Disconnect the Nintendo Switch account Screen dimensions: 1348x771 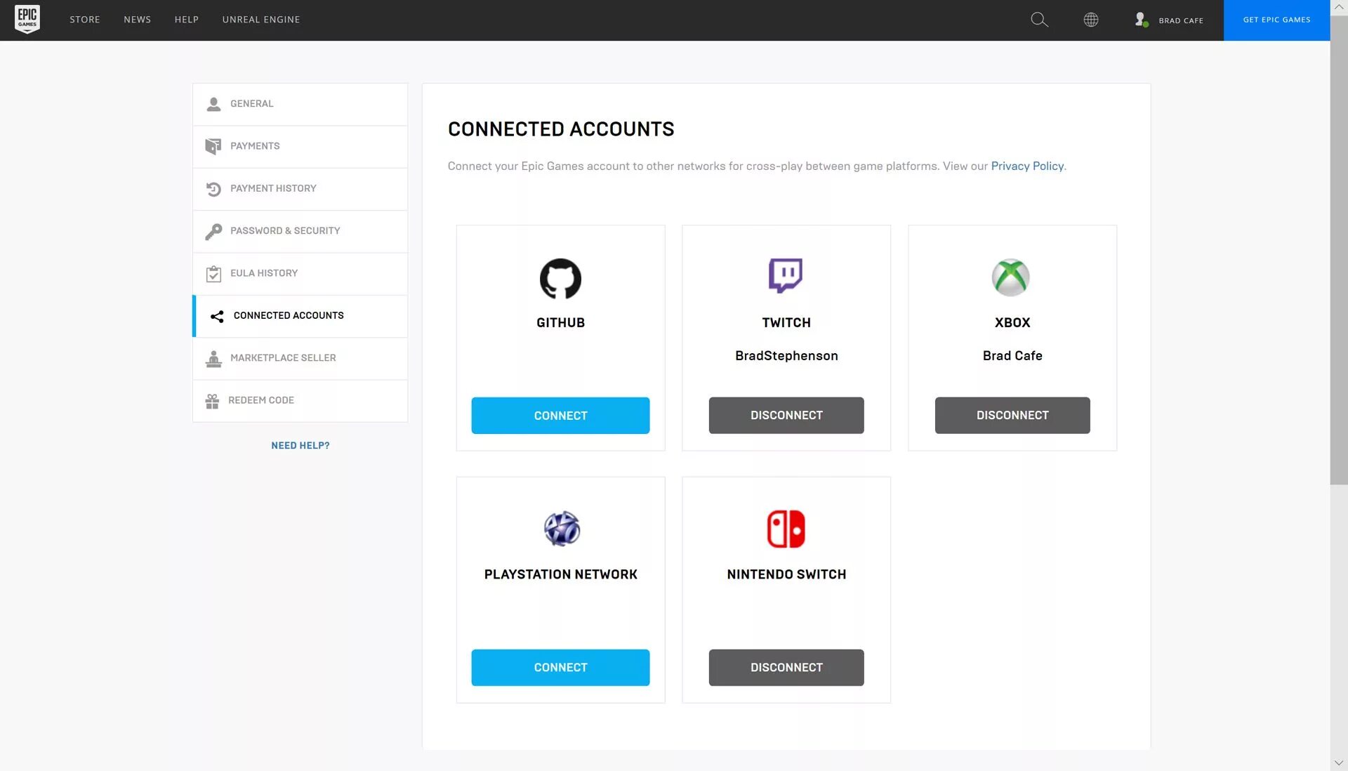[x=786, y=667]
